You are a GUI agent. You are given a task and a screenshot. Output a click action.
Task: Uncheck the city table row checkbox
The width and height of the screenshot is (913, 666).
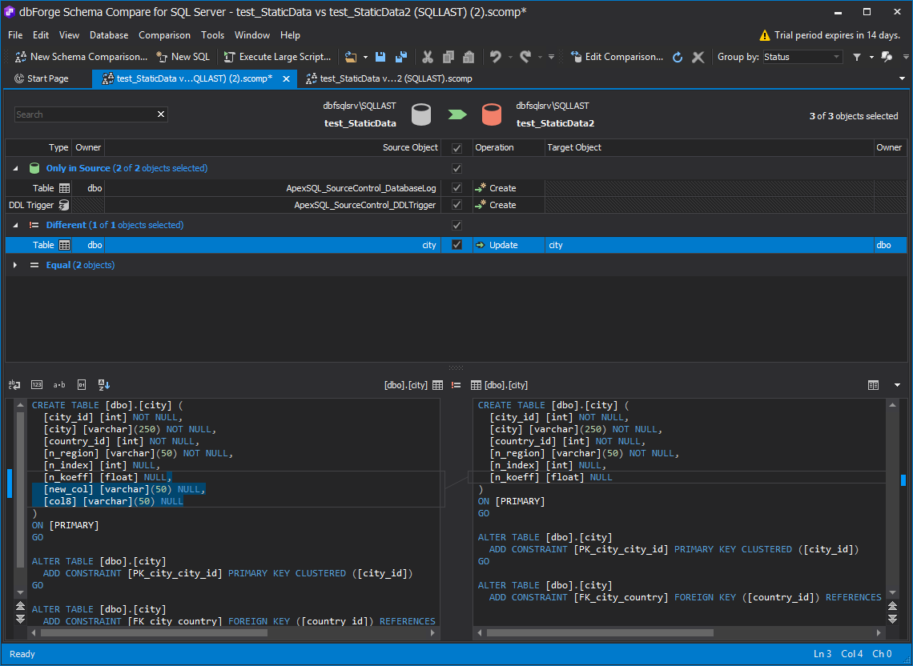pos(457,245)
